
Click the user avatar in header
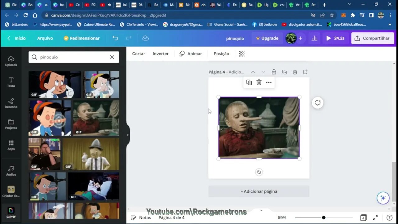pos(291,38)
